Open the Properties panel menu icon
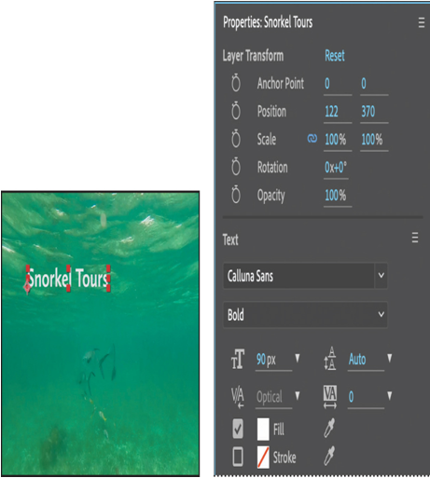 422,22
